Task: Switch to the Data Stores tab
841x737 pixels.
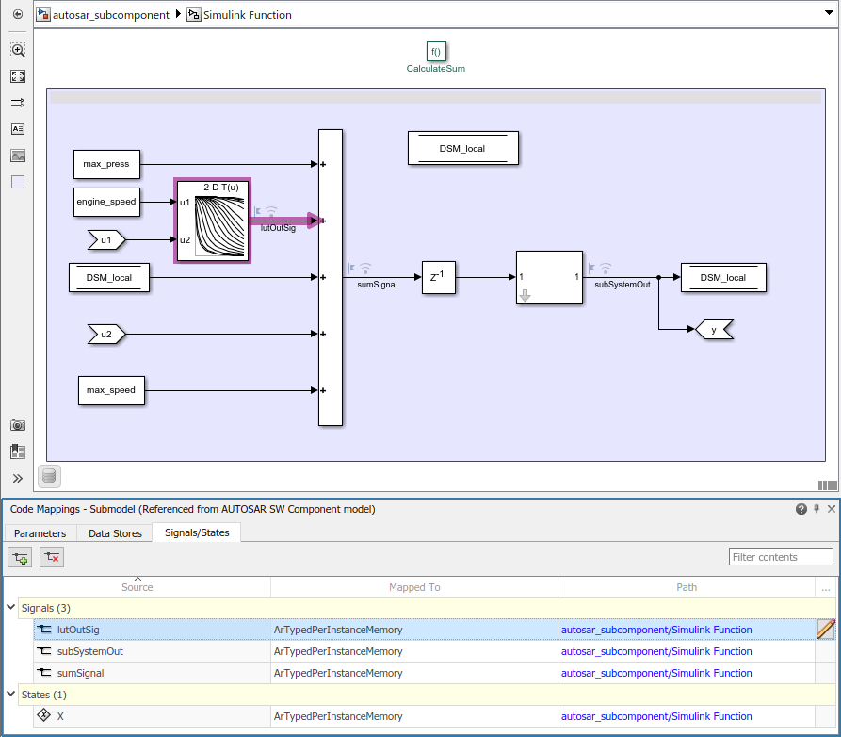Action: 114,532
